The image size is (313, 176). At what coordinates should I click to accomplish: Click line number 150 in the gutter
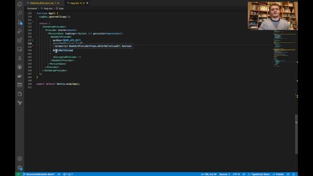(29, 84)
